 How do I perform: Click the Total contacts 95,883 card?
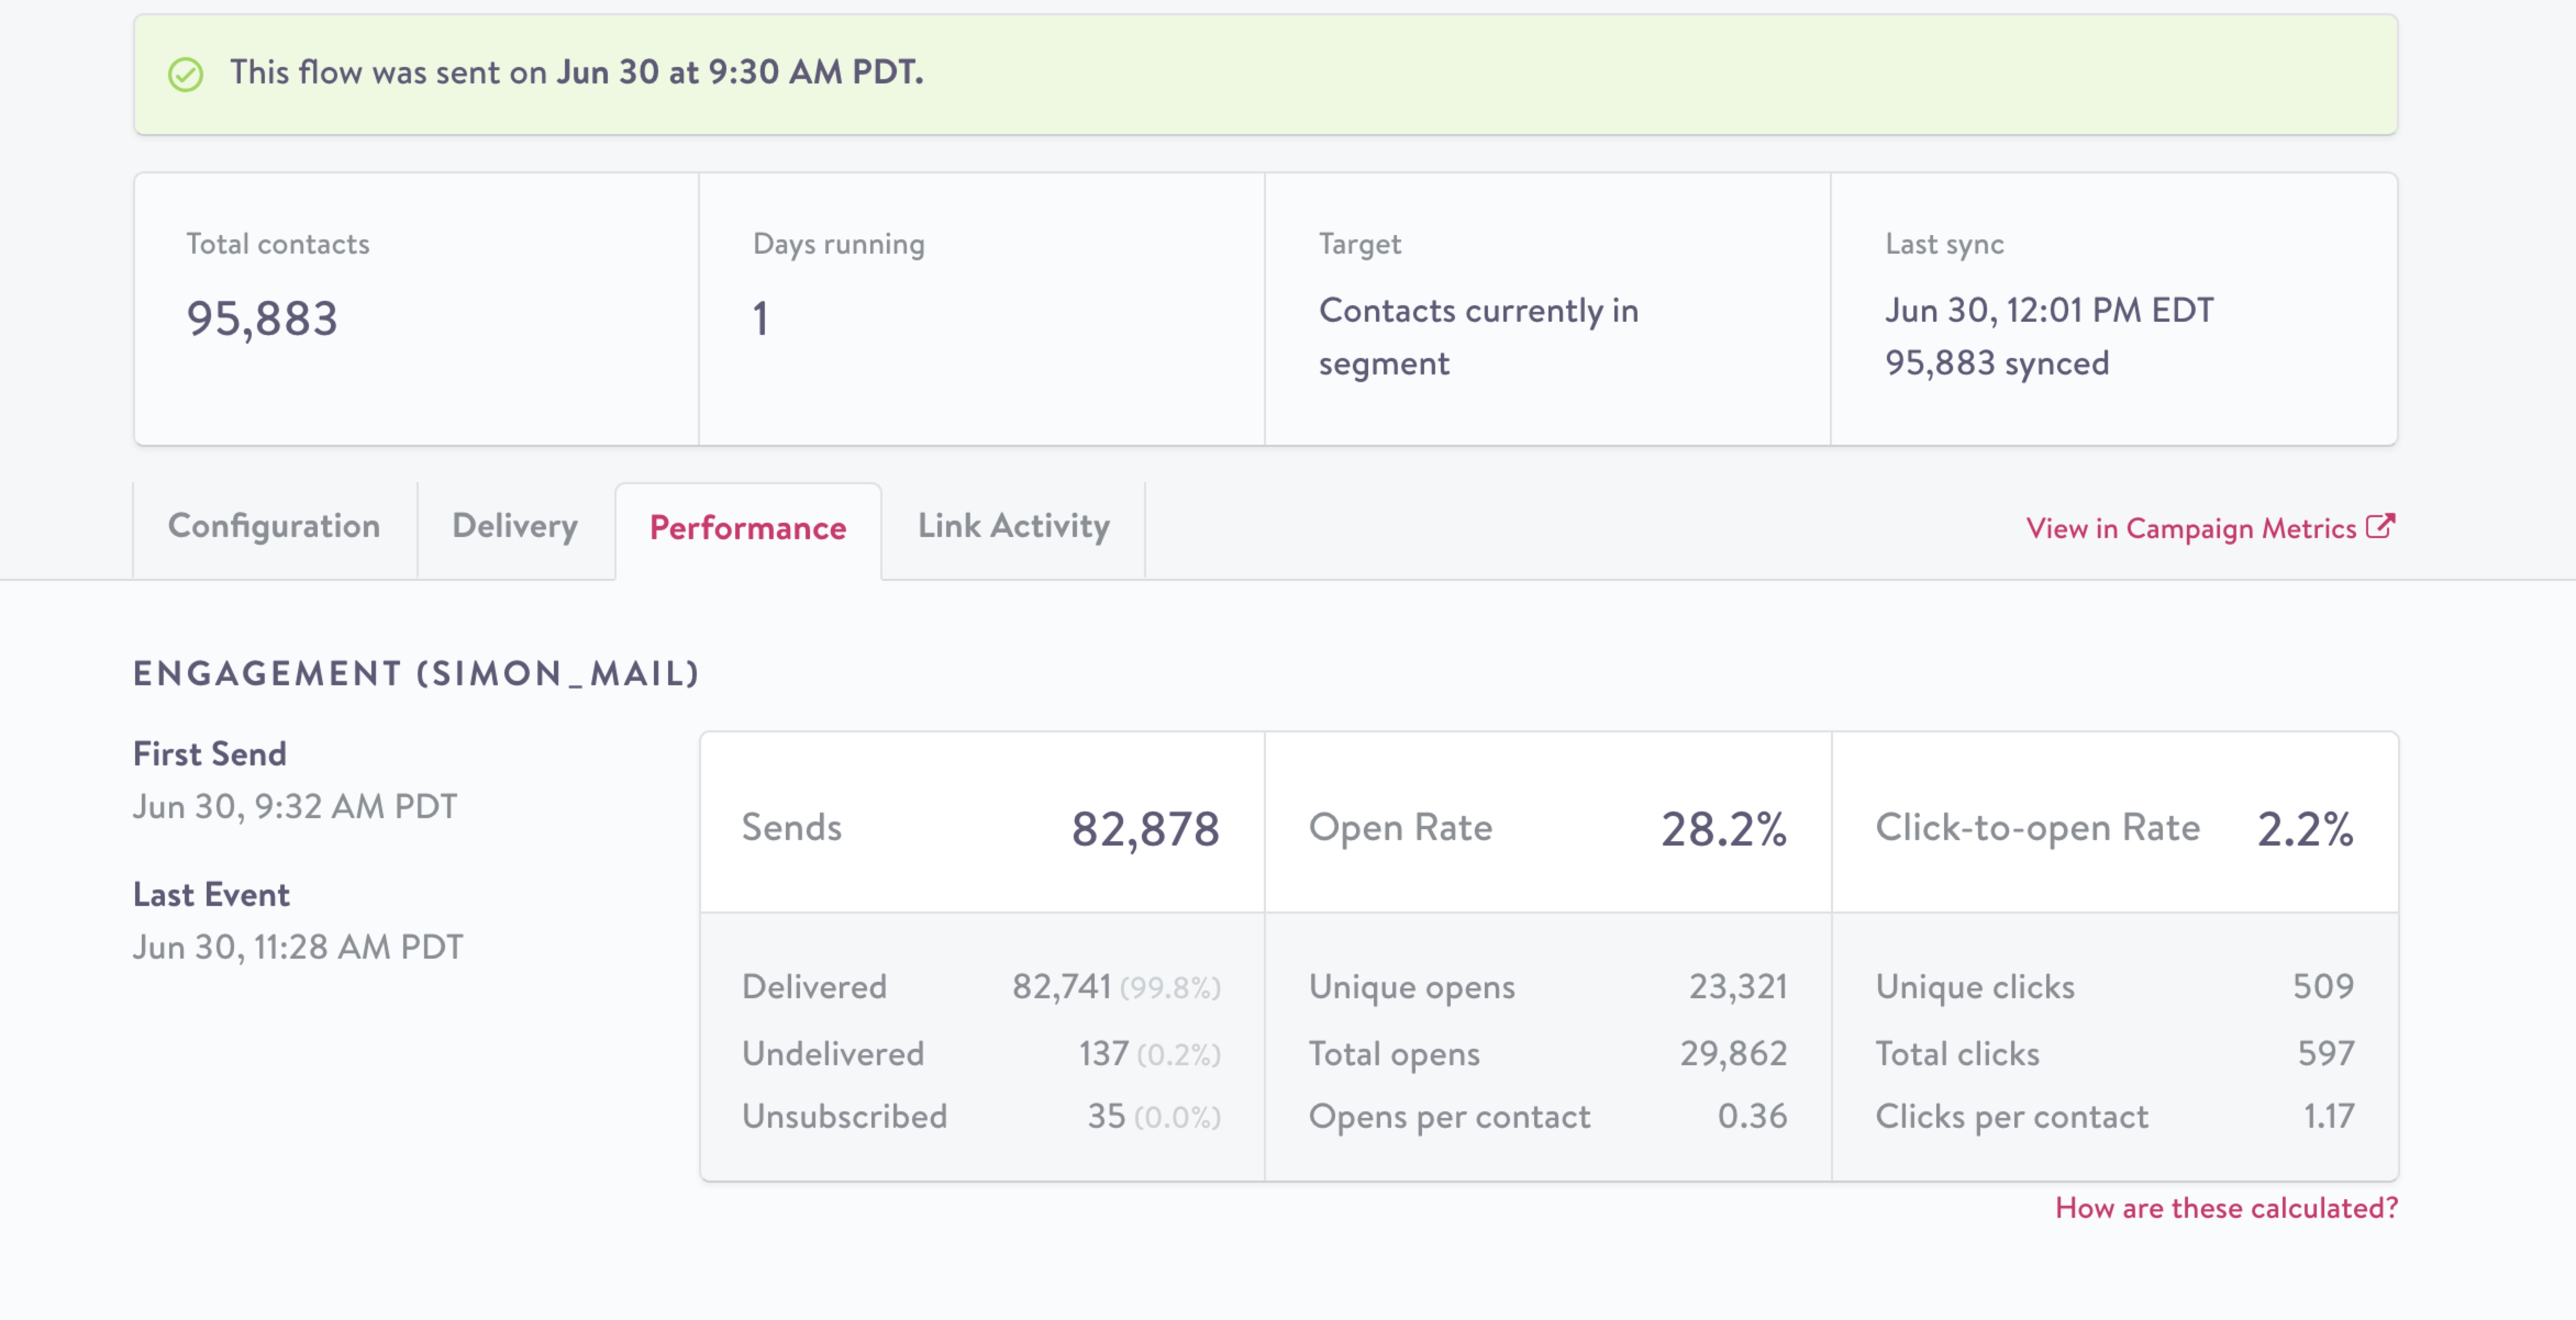pyautogui.click(x=416, y=309)
